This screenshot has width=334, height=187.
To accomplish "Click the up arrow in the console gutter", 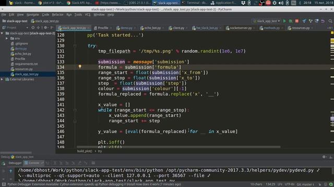I will click(x=10, y=171).
